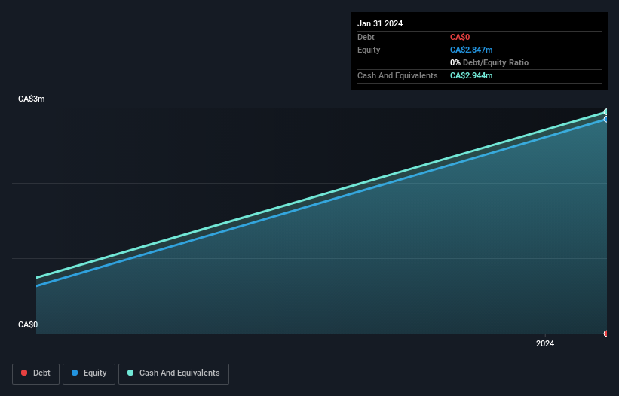Click the CA$3m y-axis label
The image size is (619, 396).
tap(32, 99)
